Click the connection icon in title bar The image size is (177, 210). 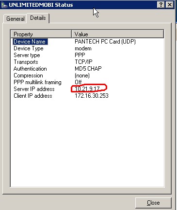(x=4, y=5)
